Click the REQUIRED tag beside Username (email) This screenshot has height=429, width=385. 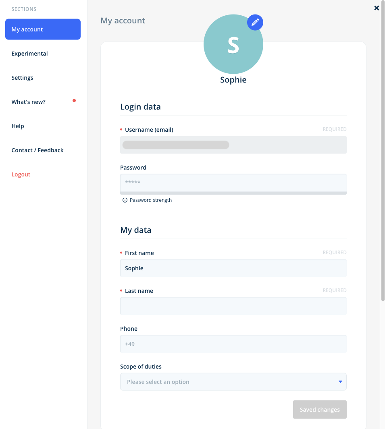tap(334, 129)
